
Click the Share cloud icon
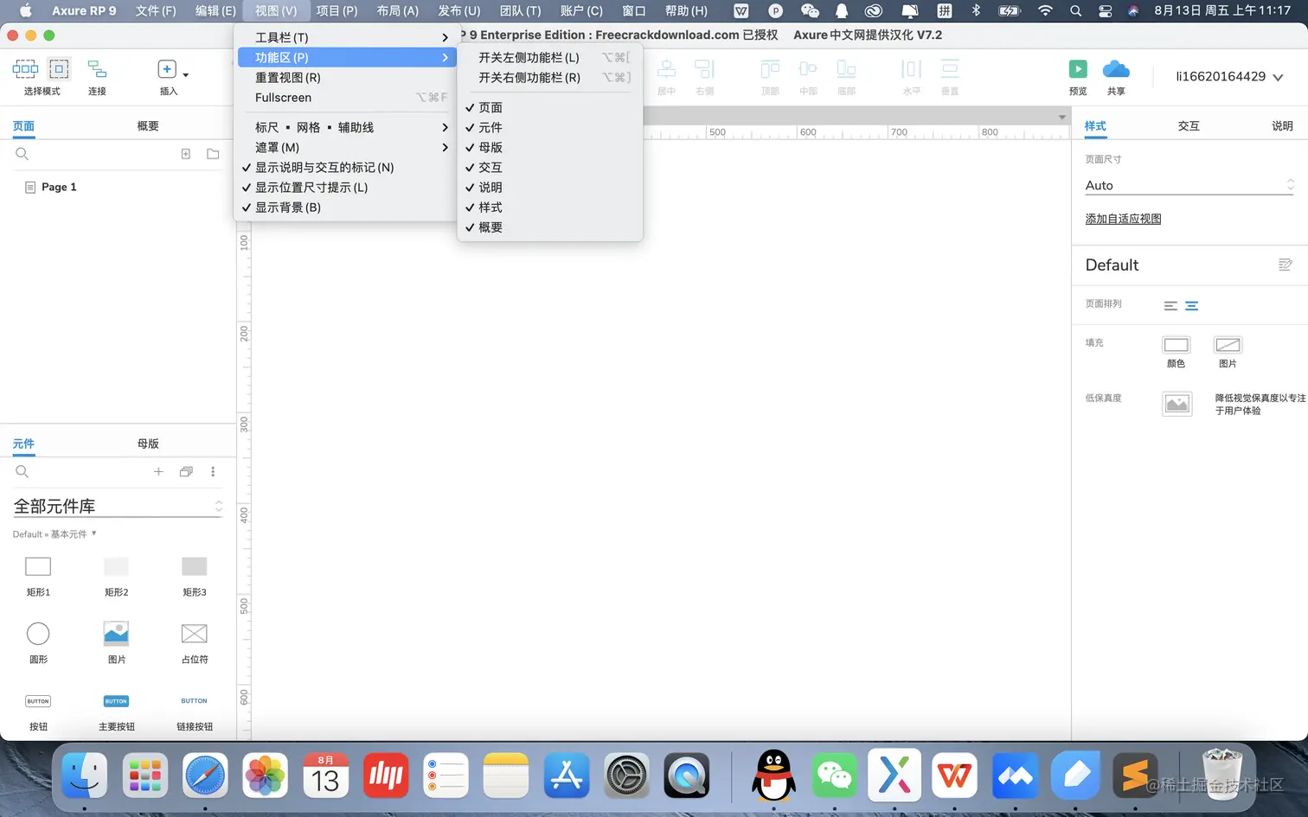1116,69
